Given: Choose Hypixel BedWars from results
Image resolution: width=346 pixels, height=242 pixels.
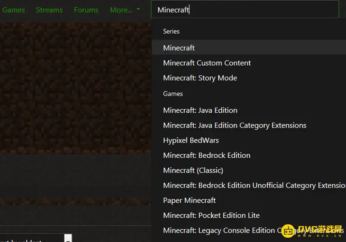Looking at the screenshot, I should coord(191,140).
